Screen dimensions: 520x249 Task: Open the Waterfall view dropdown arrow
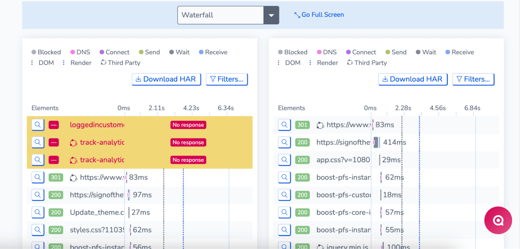271,15
